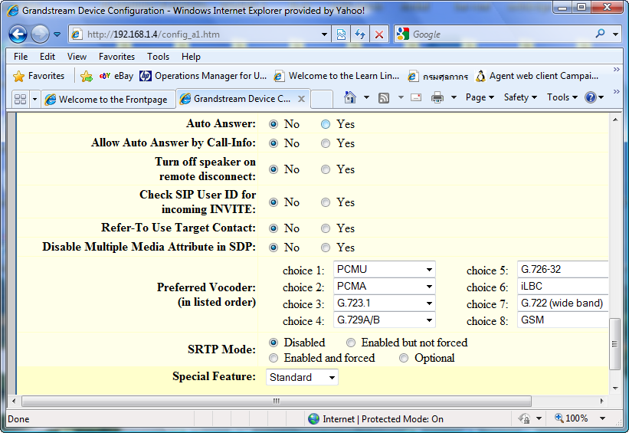Choose SRTP Mode Enabled and forced
This screenshot has height=433, width=629.
click(x=274, y=358)
